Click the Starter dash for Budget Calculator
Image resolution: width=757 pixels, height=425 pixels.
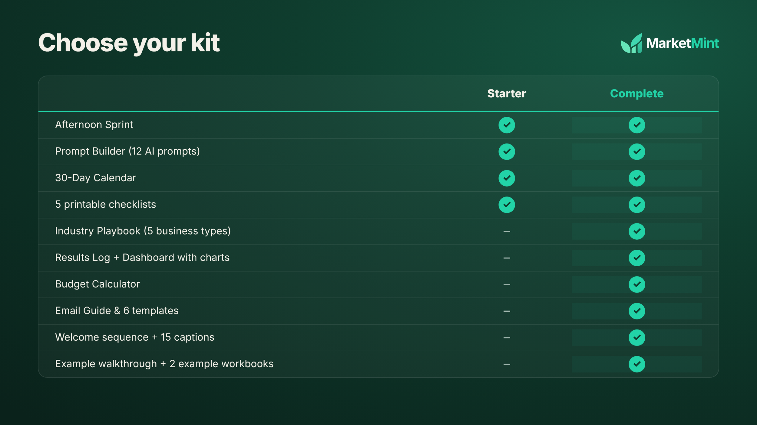pos(507,285)
